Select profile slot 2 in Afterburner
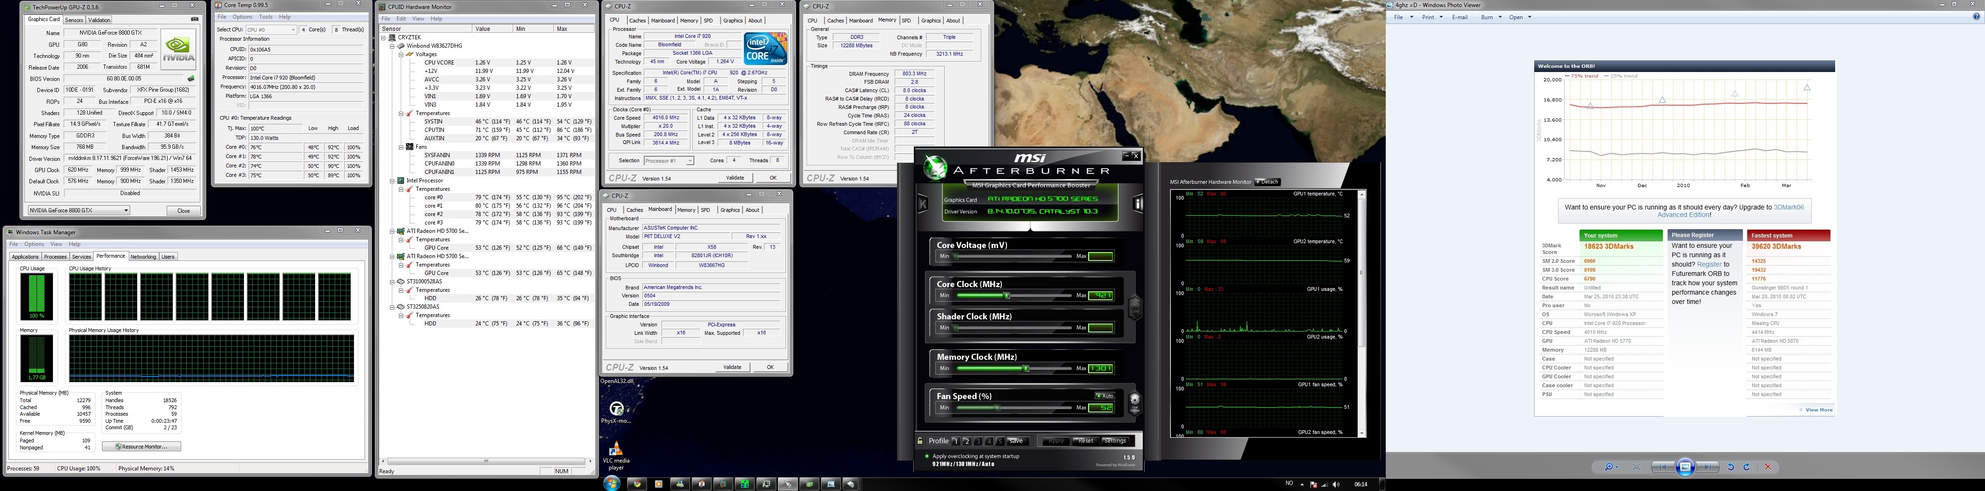 [966, 441]
